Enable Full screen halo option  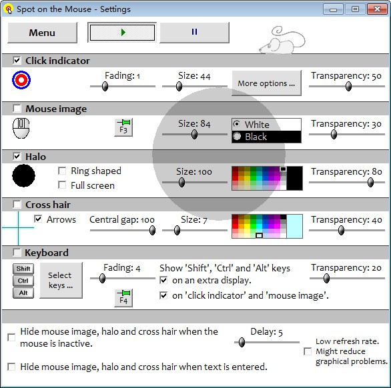62,185
